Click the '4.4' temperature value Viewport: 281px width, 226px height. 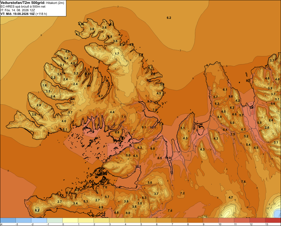click(112, 112)
